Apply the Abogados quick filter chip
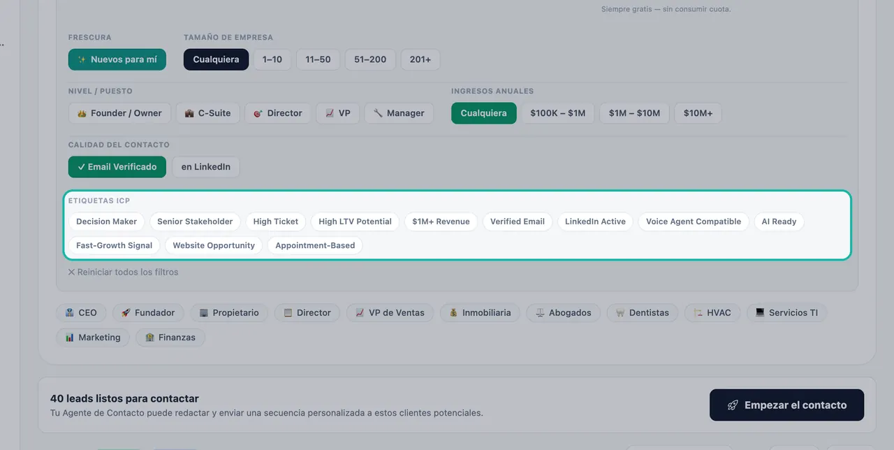This screenshot has width=894, height=450. [564, 312]
